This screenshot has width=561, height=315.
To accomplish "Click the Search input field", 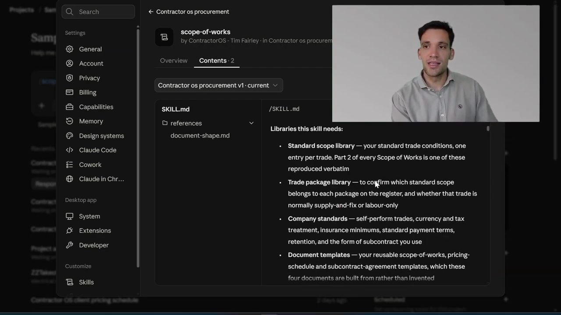I will coord(98,12).
